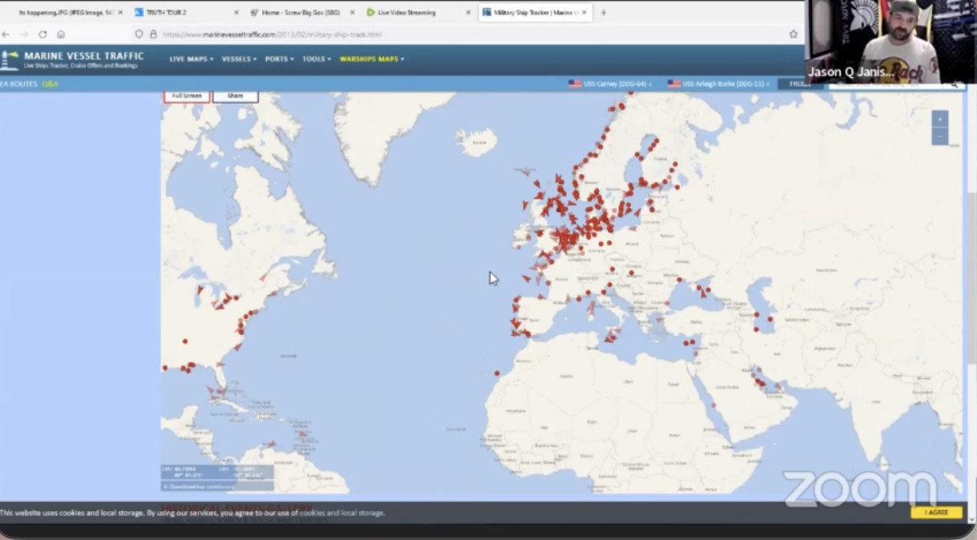Click the search magnifier icon
Viewport: 977px width, 540px height.
coord(955,84)
